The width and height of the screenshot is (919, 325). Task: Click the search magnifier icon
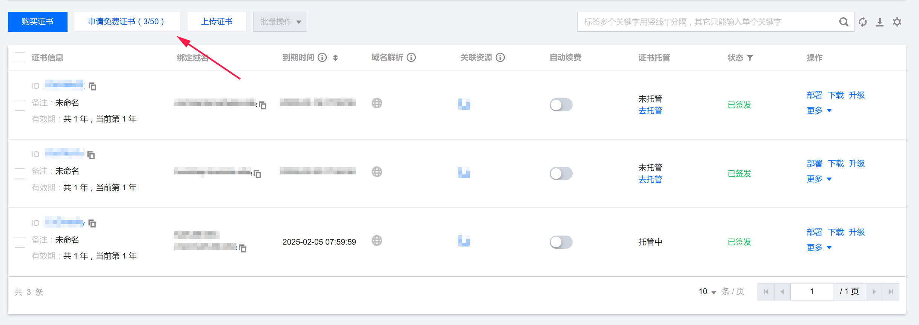tap(844, 22)
